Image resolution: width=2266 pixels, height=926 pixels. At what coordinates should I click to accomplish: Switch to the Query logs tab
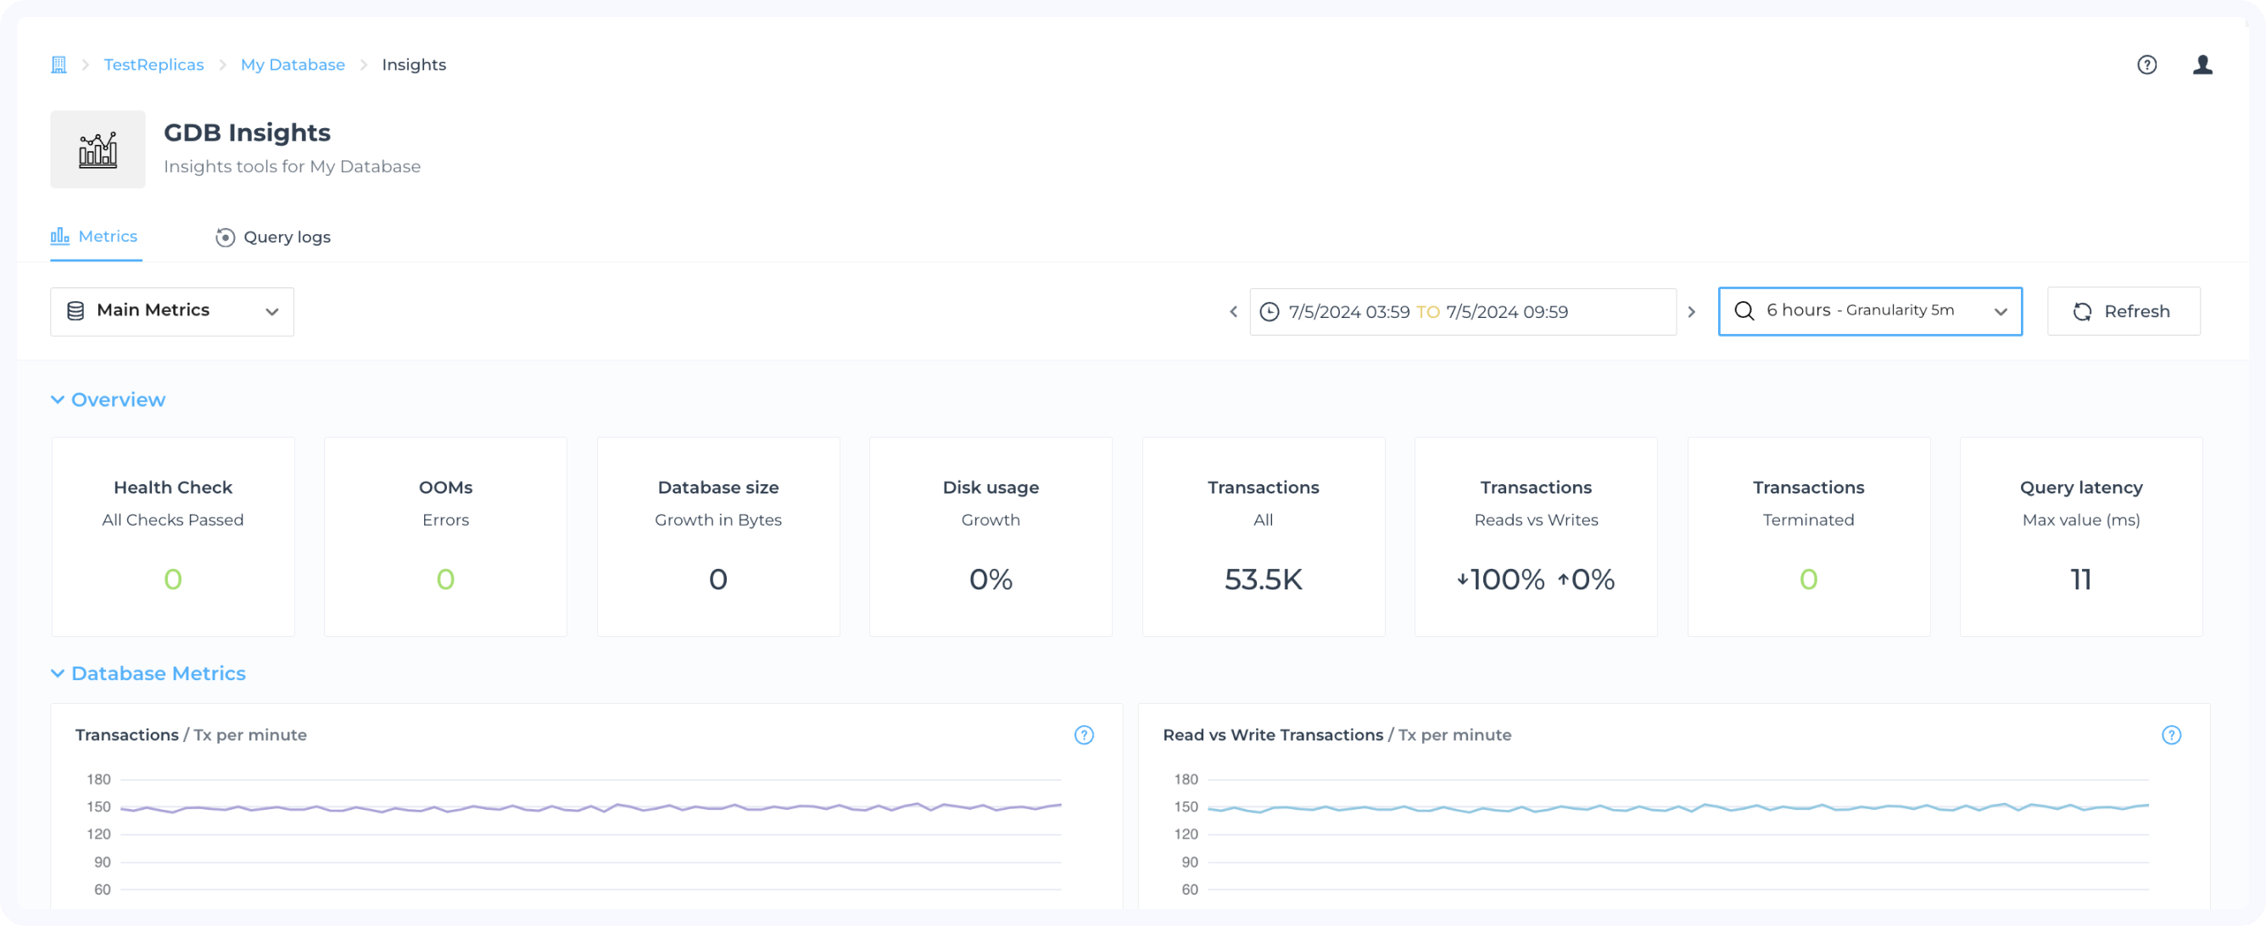274,237
